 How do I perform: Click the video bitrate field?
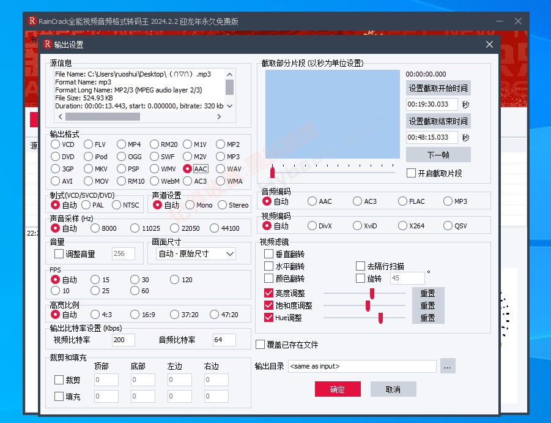tap(124, 340)
